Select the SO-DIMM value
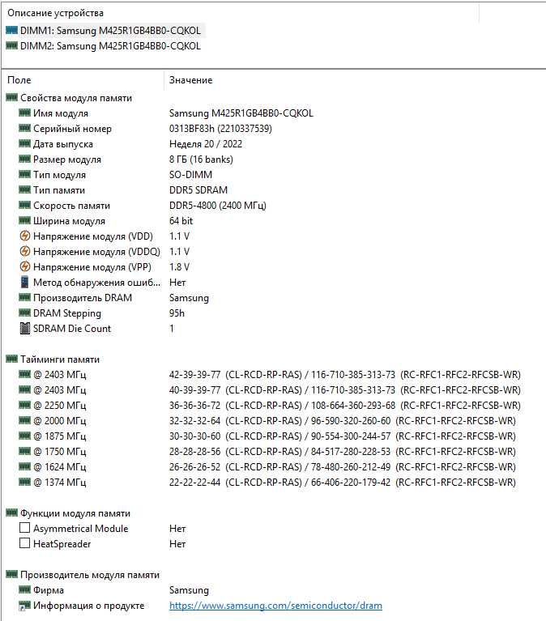Screen dimensions: 546x621 (190, 175)
